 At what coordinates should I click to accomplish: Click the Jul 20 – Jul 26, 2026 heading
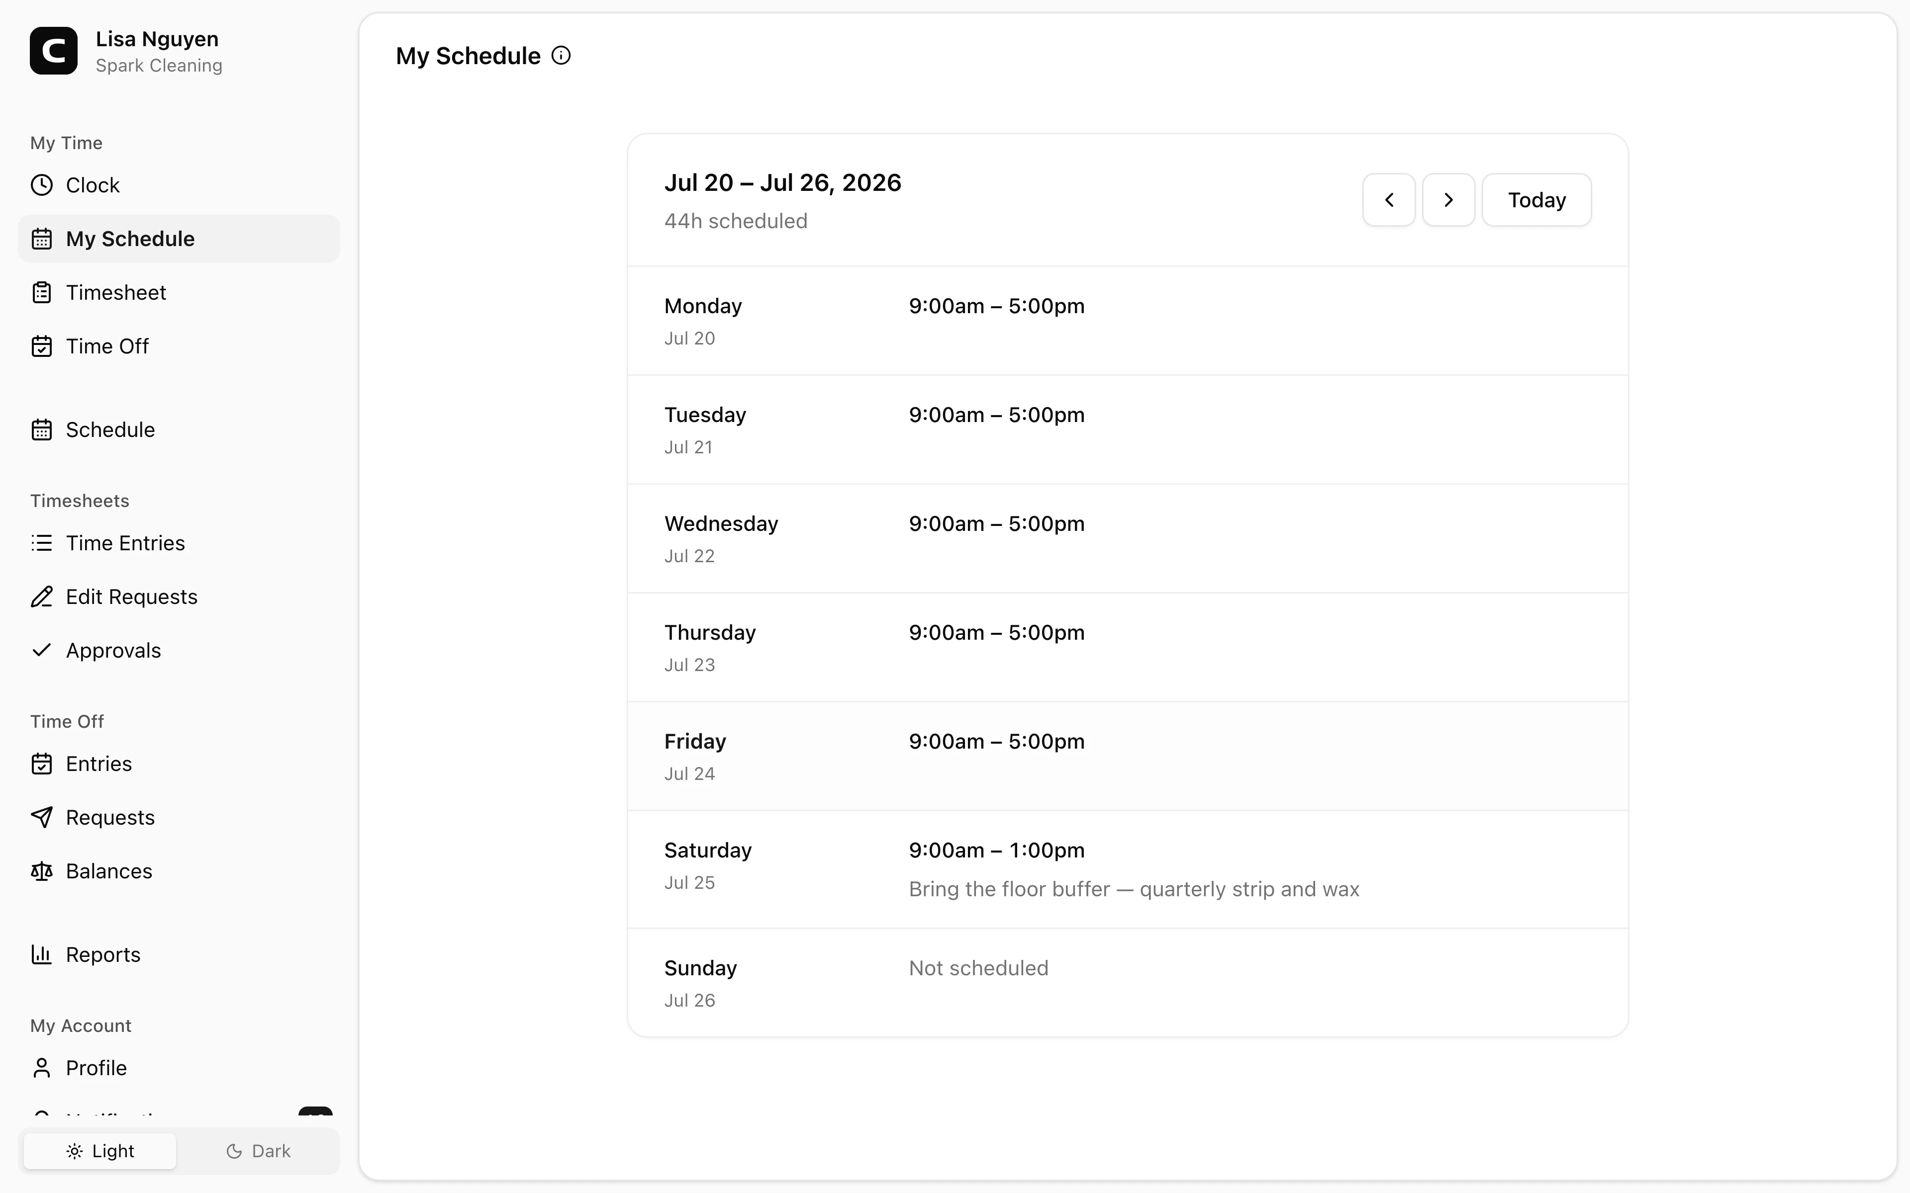(x=782, y=183)
